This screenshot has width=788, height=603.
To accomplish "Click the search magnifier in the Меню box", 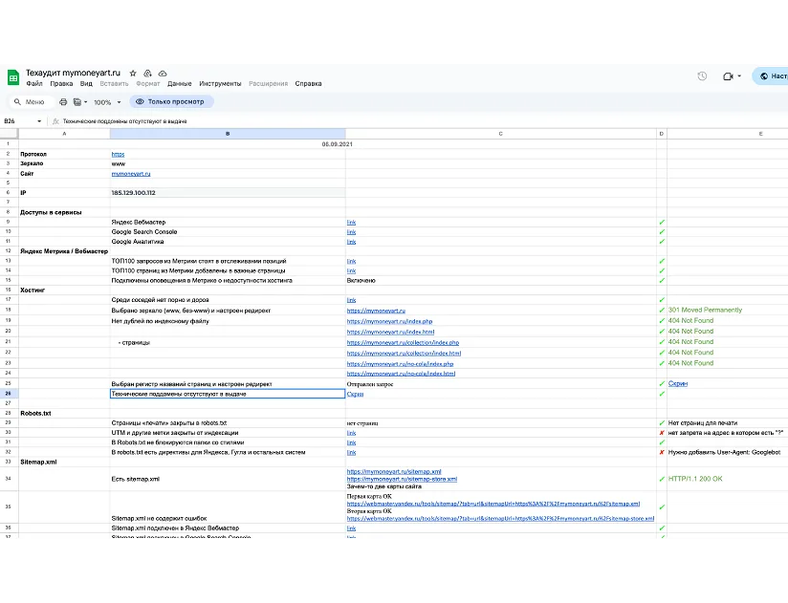I will 17,102.
